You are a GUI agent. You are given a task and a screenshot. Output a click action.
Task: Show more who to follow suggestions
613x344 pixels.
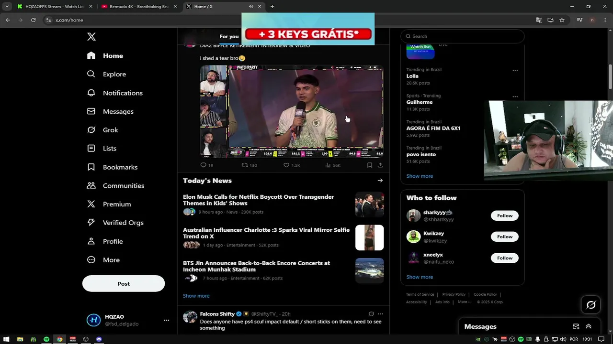(420, 277)
